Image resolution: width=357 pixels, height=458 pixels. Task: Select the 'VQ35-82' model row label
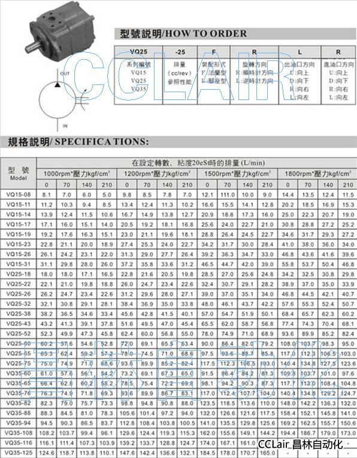(x=19, y=403)
